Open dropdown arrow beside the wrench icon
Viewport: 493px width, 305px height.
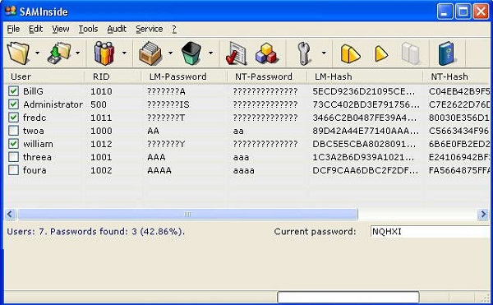coord(324,53)
